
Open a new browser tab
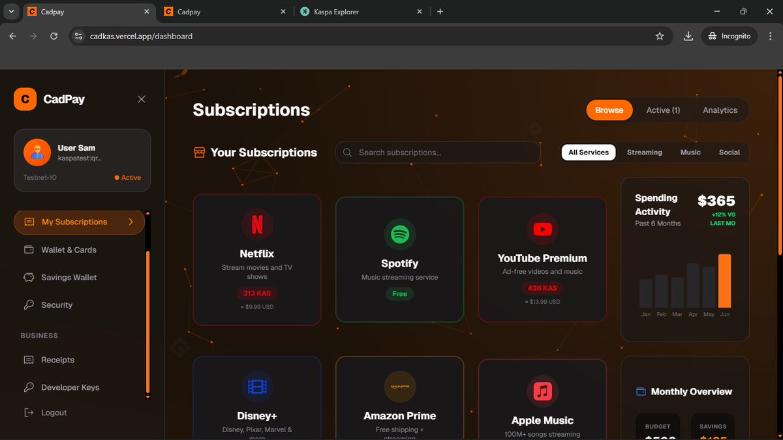440,12
